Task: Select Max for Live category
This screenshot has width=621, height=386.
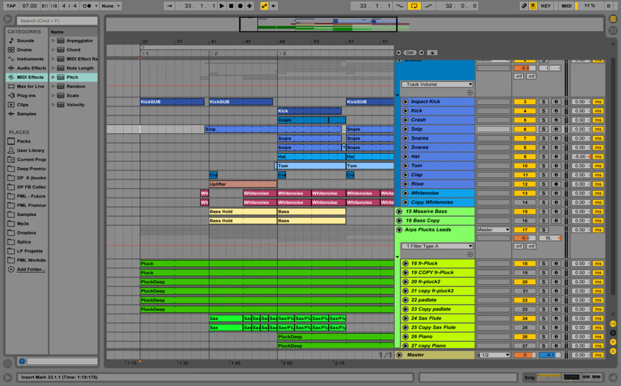Action: point(30,86)
